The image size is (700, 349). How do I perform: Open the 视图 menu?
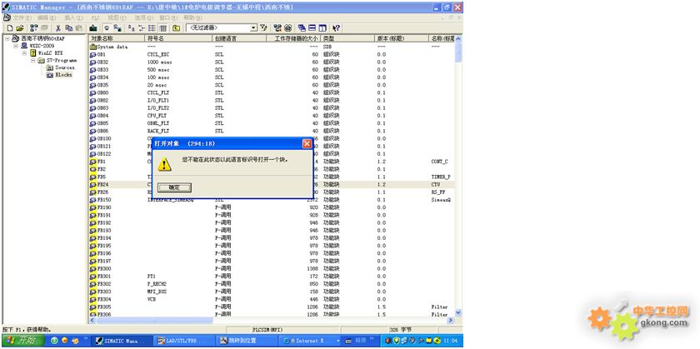[117, 17]
